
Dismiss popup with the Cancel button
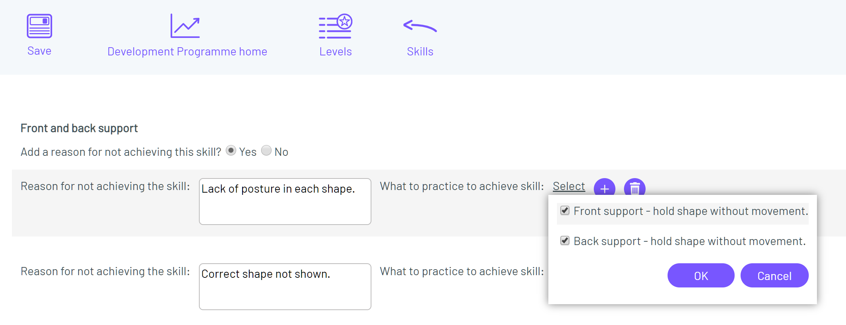(x=774, y=276)
